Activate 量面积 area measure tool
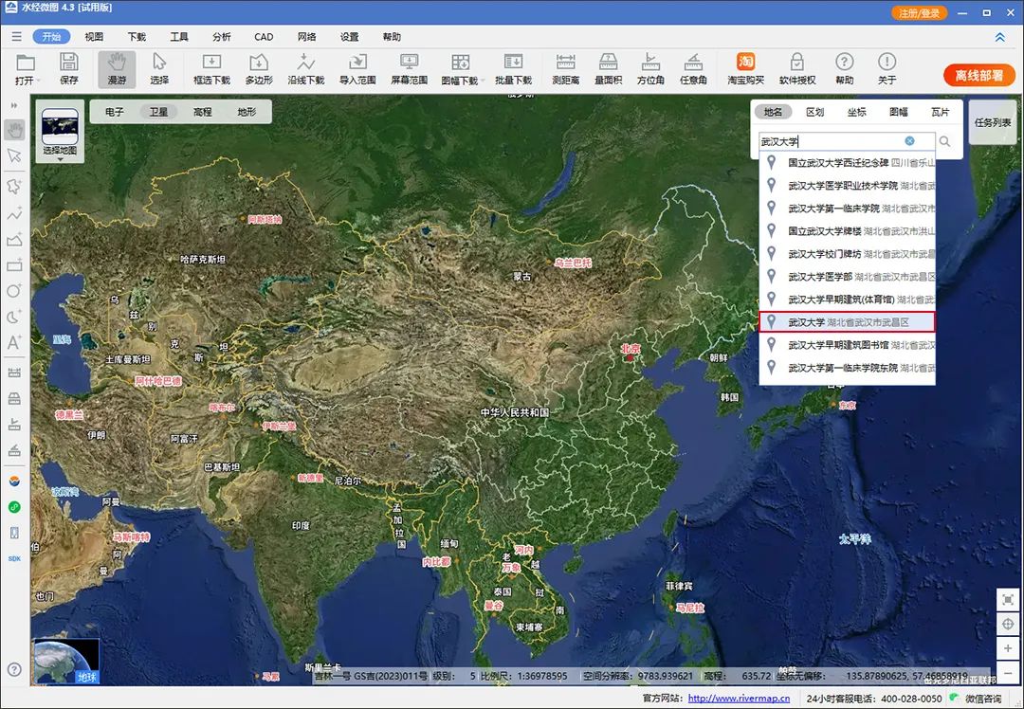1024x709 pixels. click(608, 68)
